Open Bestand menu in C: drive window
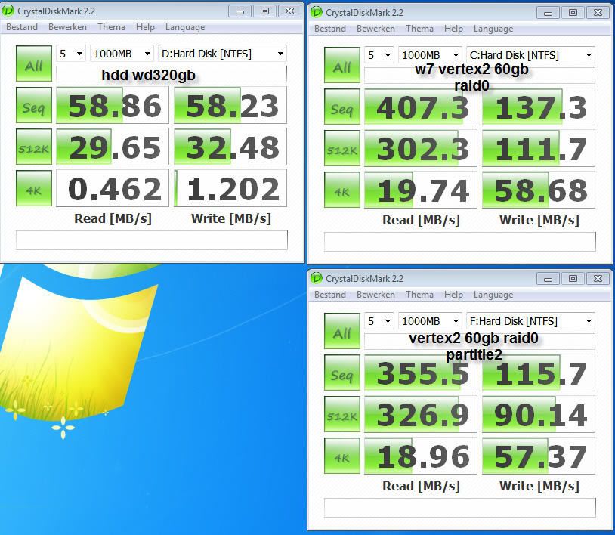 coord(330,29)
